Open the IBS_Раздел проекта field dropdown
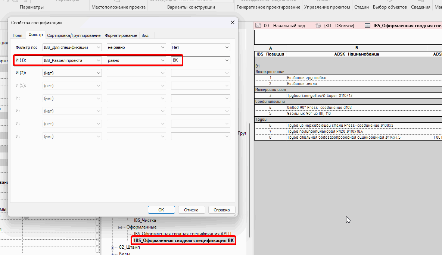The height and width of the screenshot is (255, 442). 72,60
